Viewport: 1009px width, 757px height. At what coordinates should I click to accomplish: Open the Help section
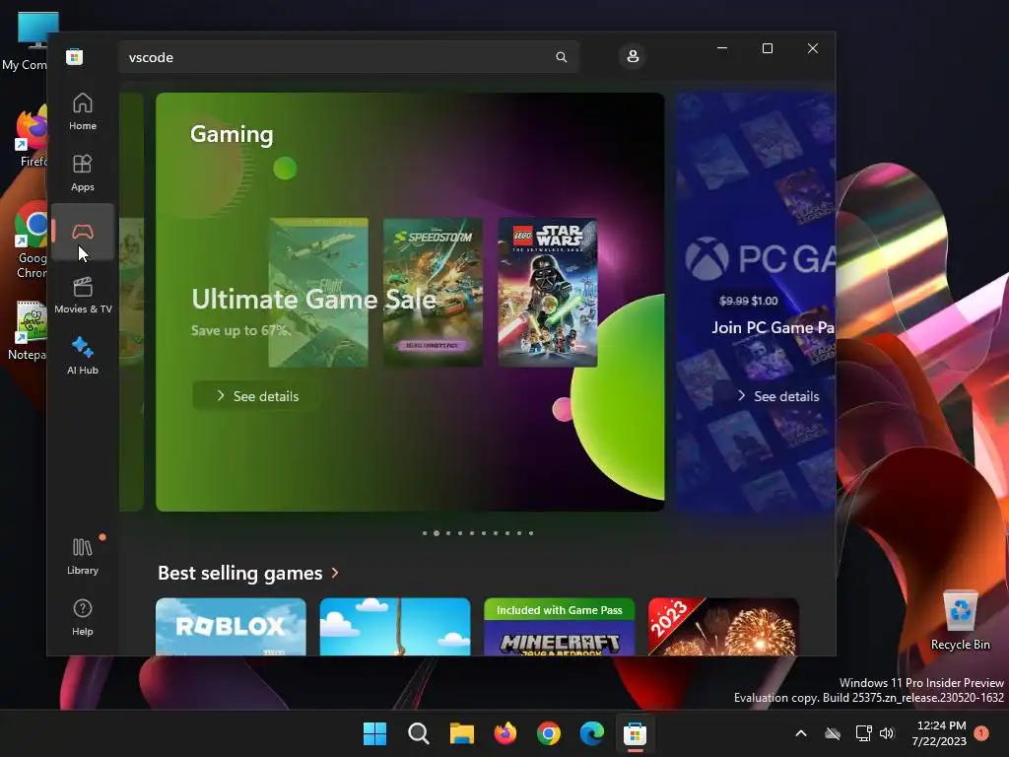pos(83,617)
